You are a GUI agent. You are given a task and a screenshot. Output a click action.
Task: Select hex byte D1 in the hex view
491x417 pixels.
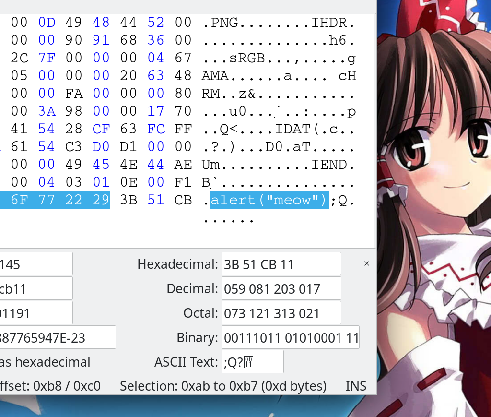pos(129,147)
